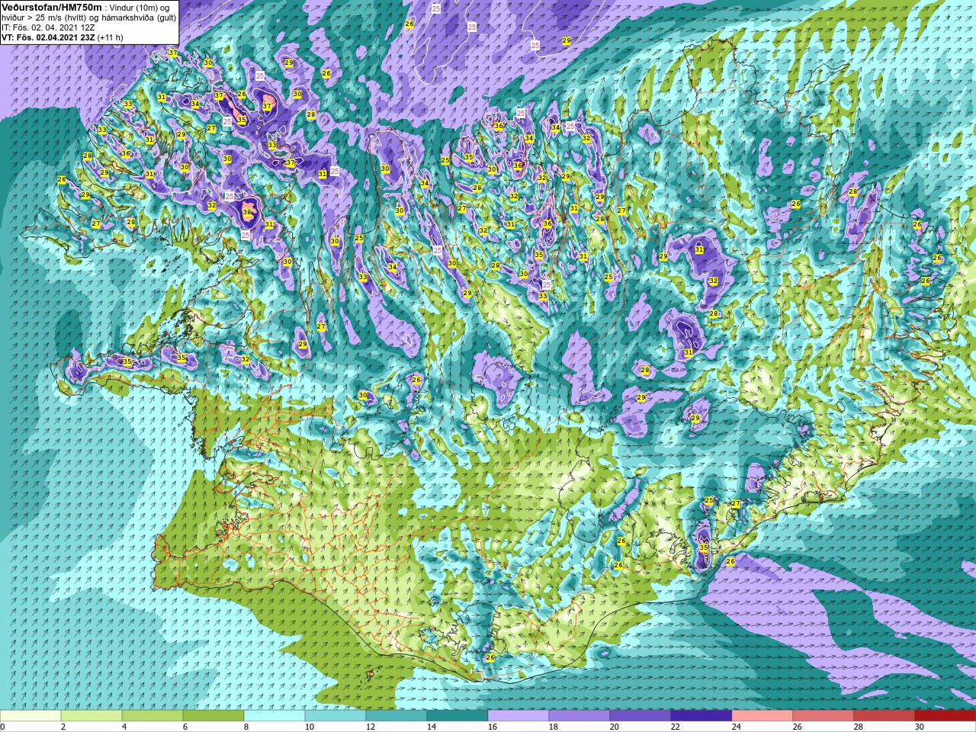Select the 8–10 m/s pale cyan legend swatch

pyautogui.click(x=274, y=716)
